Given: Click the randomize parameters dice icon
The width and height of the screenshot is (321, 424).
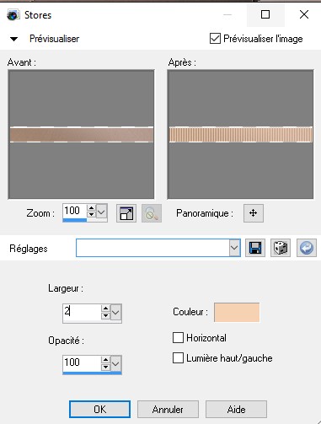Looking at the screenshot, I should 281,248.
